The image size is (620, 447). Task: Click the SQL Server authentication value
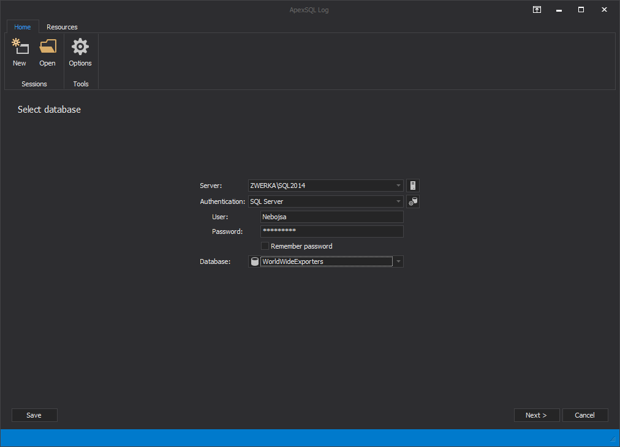[x=267, y=201]
